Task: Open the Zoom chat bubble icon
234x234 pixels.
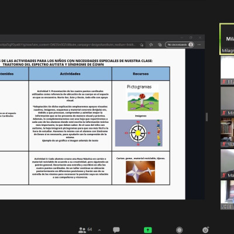Action: click(116, 230)
